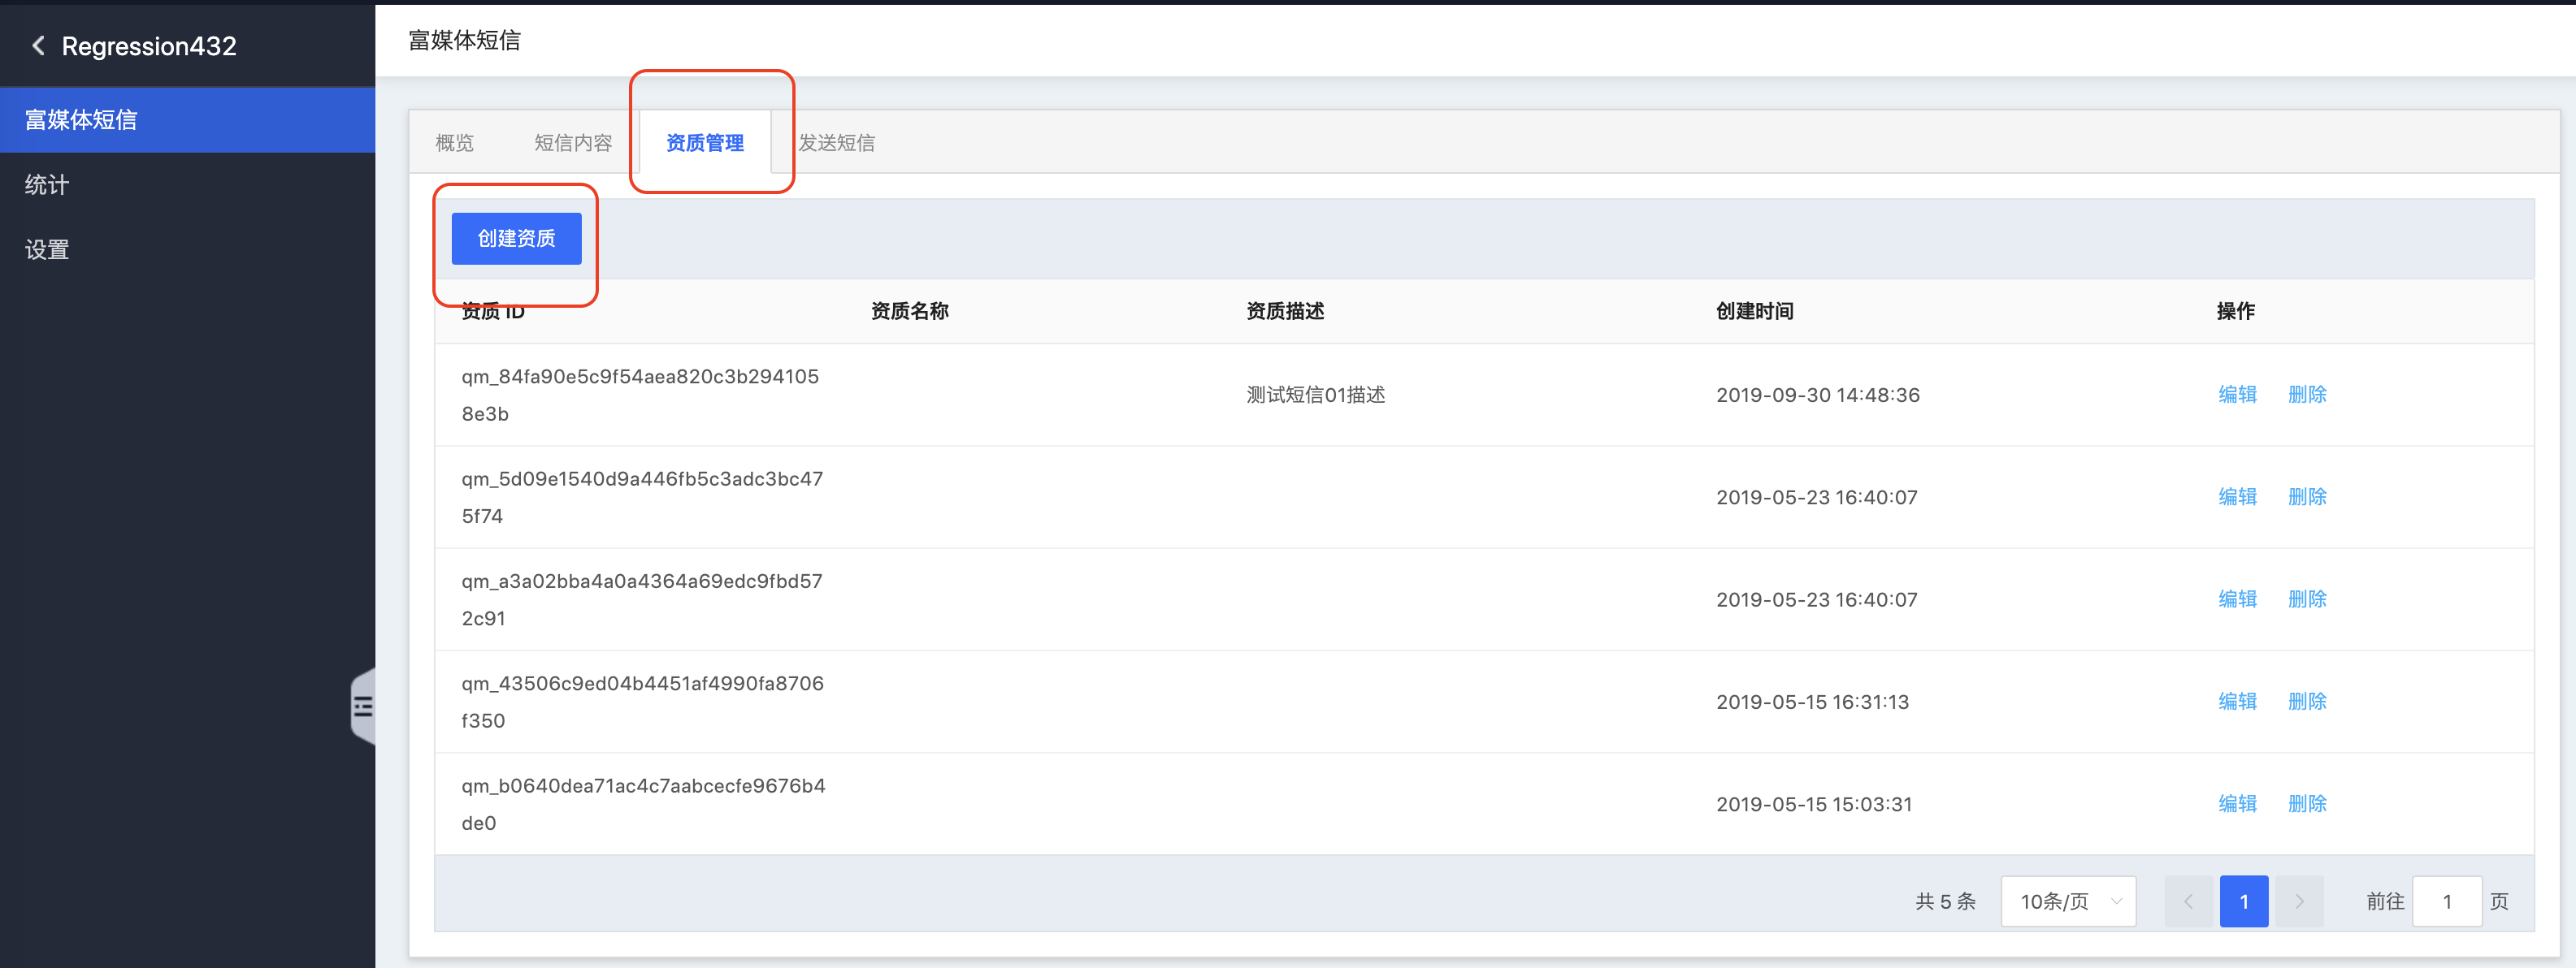
Task: Click the 2019-09-30 14:48:36 timestamp
Action: (x=1818, y=395)
